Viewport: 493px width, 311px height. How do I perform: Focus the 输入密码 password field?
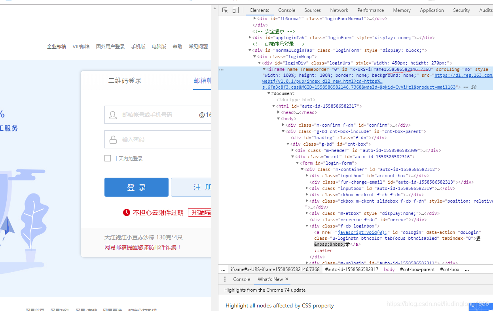point(158,139)
